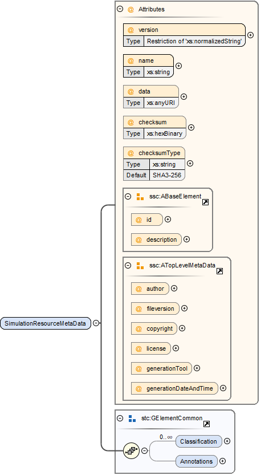Viewport: 269px width, 475px height.
Task: Select the SimulationResourceMetaData element
Action: coord(46,323)
